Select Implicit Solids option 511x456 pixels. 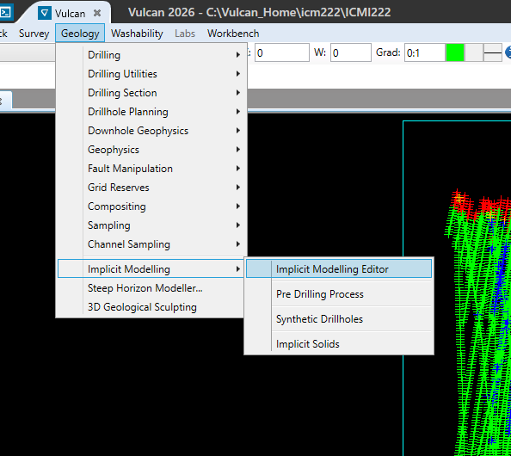click(x=339, y=344)
